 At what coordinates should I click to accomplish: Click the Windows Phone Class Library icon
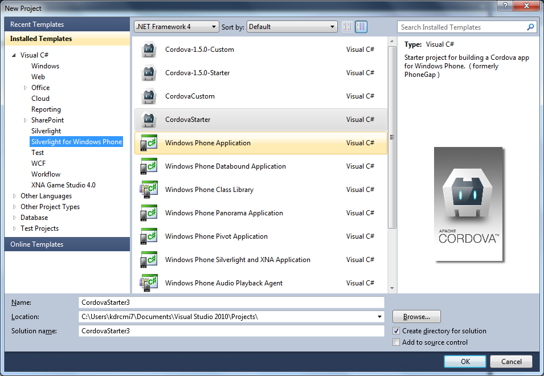pyautogui.click(x=149, y=189)
